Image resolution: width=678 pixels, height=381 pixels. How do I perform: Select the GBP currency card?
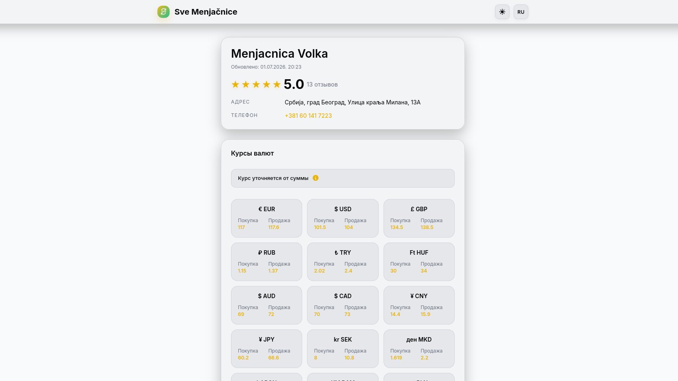click(x=419, y=218)
